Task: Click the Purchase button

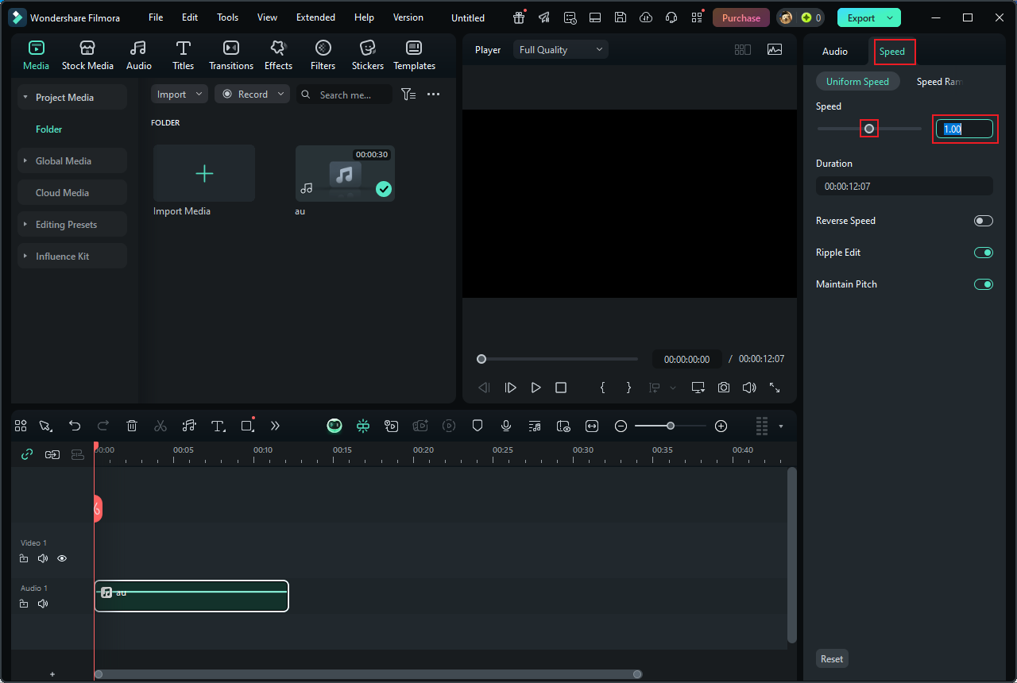Action: pyautogui.click(x=741, y=17)
